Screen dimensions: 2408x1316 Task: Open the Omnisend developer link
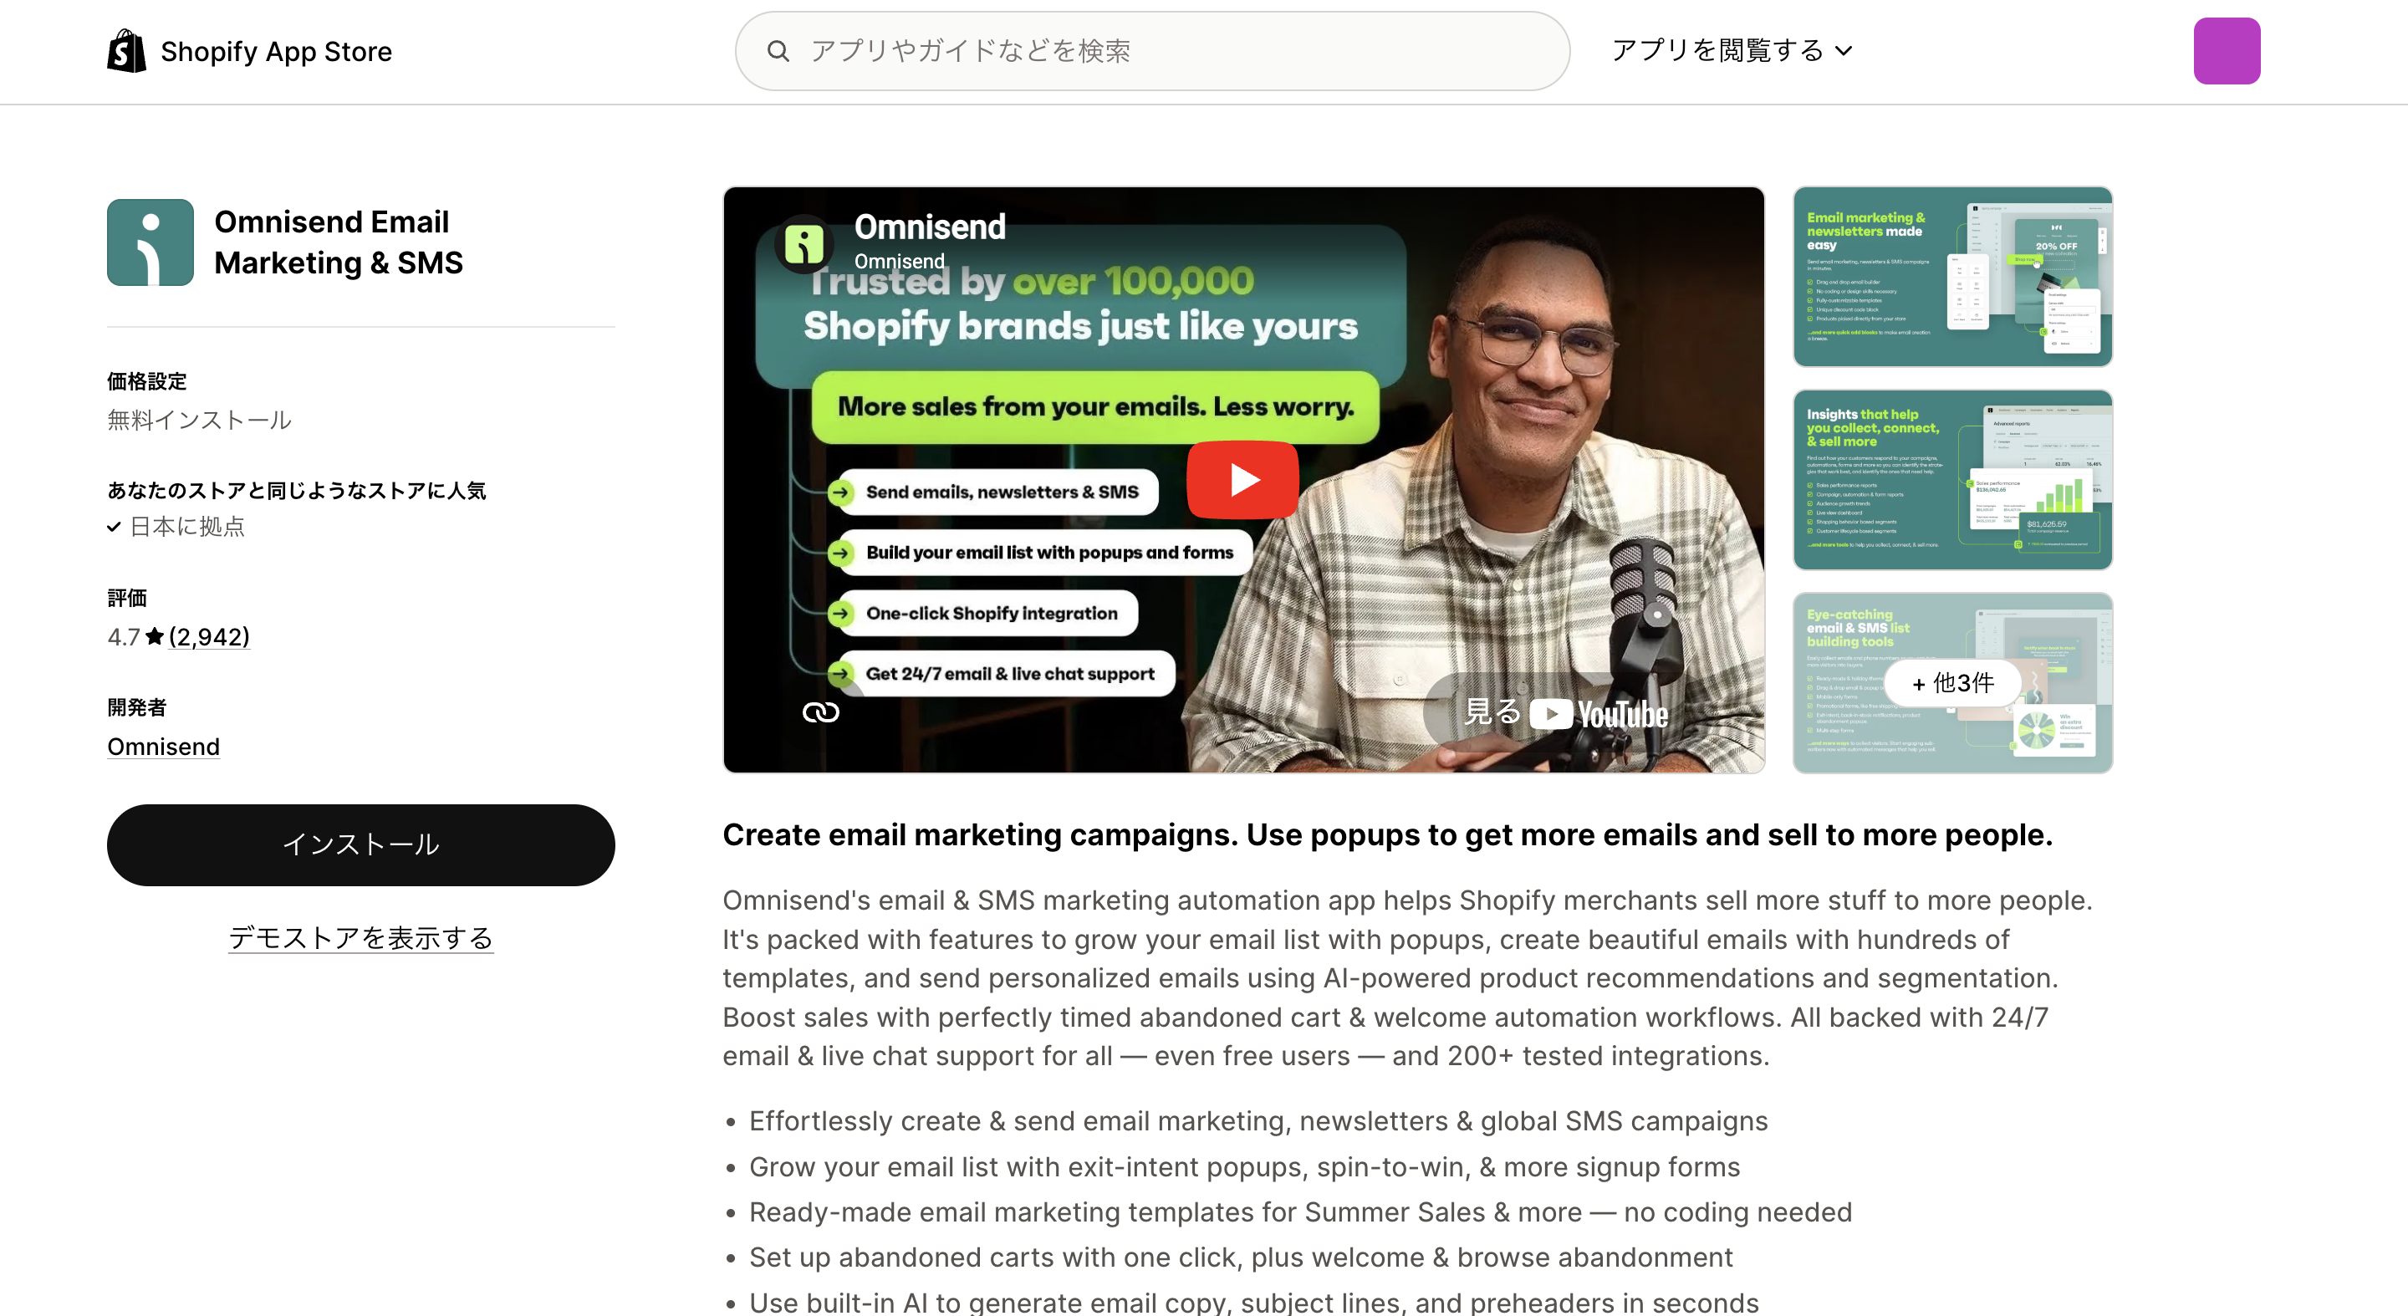pos(164,747)
